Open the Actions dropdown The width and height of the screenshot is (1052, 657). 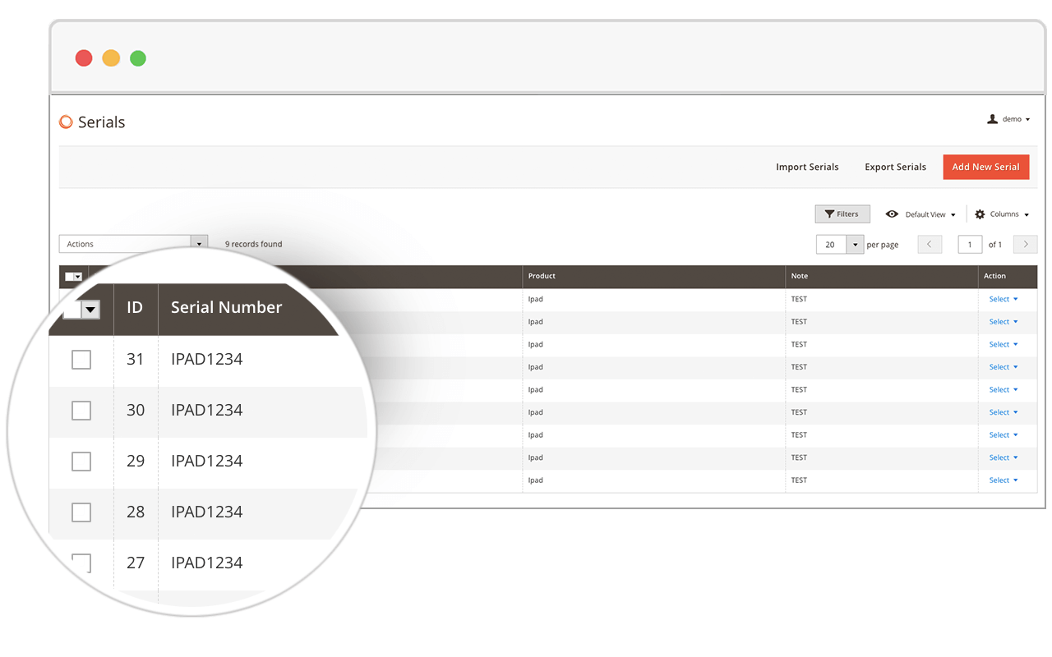click(x=133, y=244)
